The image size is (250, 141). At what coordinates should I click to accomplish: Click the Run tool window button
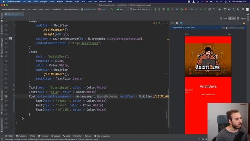click(88, 136)
